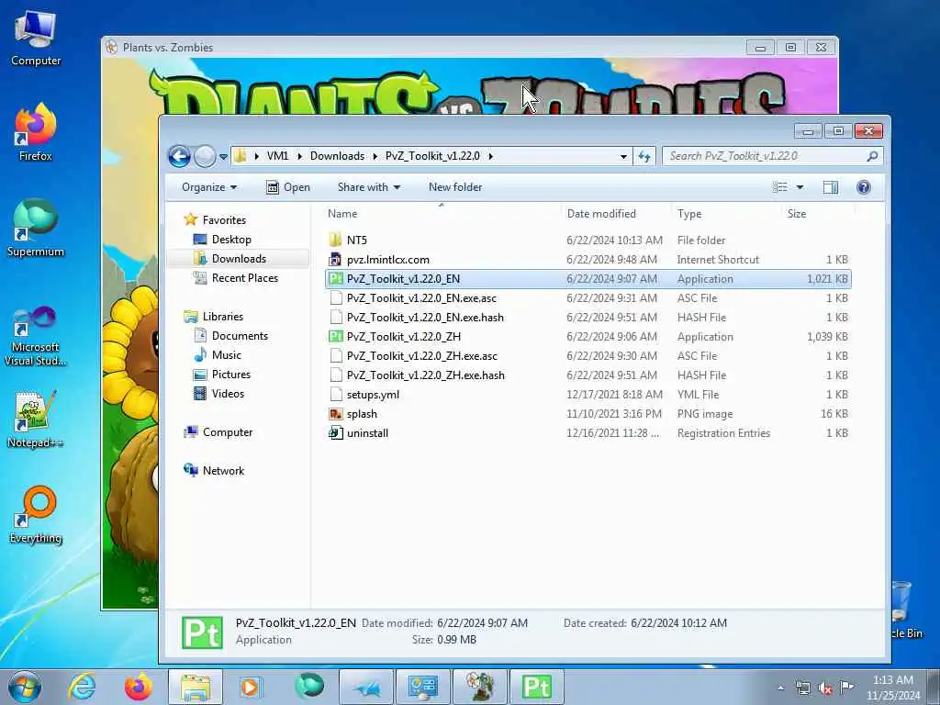
Task: Toggle the preview pane button
Action: [830, 187]
